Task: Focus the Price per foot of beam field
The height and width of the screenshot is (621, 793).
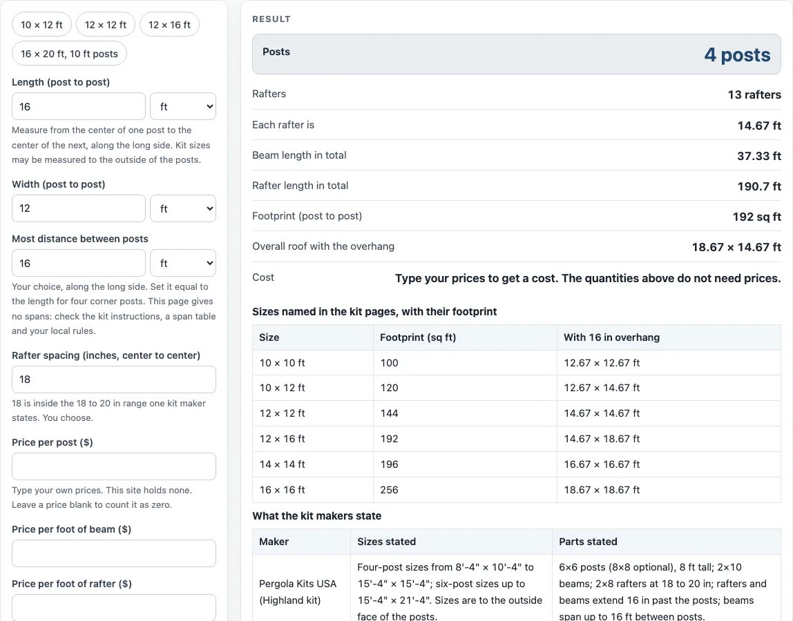Action: pyautogui.click(x=114, y=553)
